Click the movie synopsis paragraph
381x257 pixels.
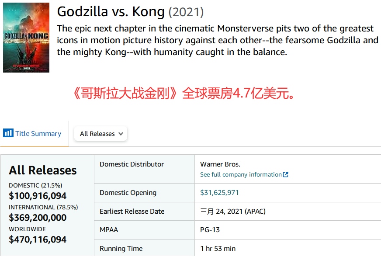point(218,40)
